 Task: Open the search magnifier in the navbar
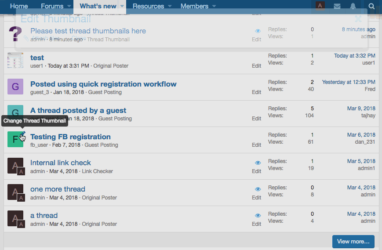point(371,6)
